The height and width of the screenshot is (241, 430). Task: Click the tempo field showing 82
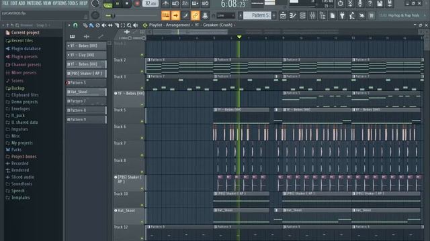click(x=150, y=4)
